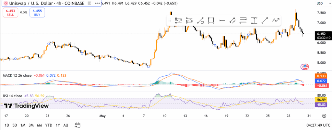Open the three-dots more menu in legend
This screenshot has width=332, height=130.
97,3
